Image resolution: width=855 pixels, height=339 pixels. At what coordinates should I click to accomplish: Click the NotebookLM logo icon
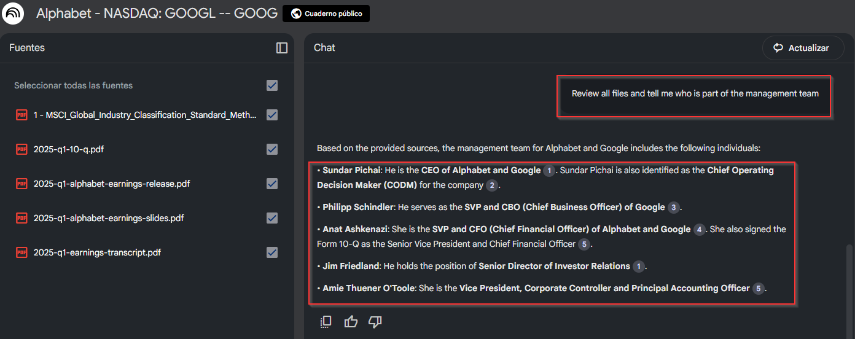coord(13,13)
